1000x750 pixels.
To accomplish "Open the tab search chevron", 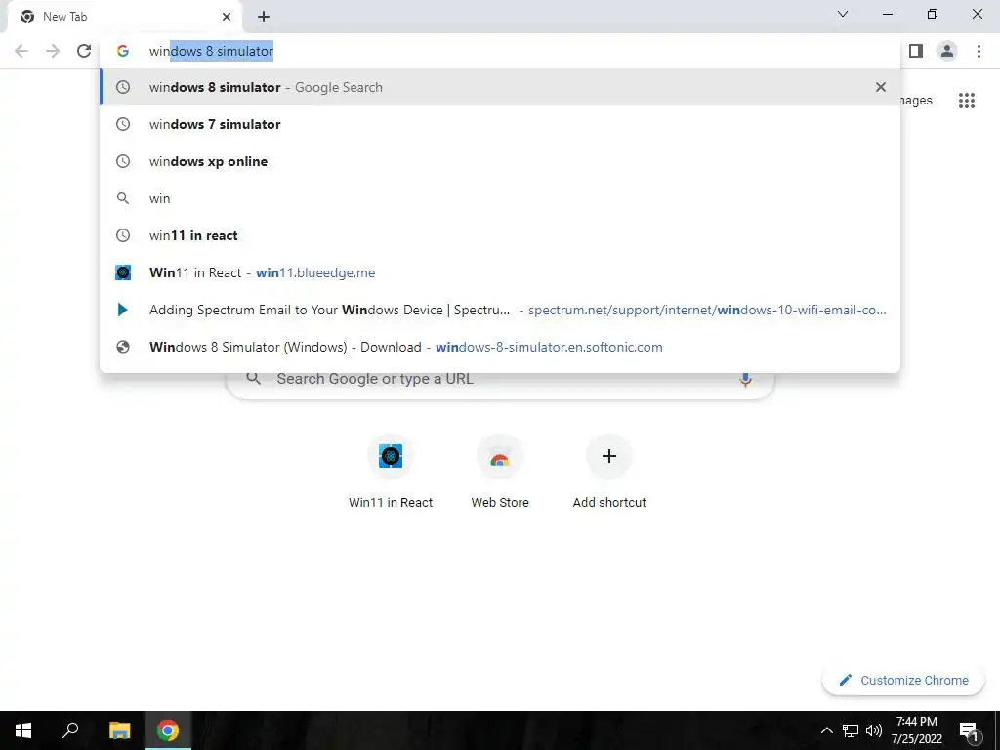I will [843, 14].
